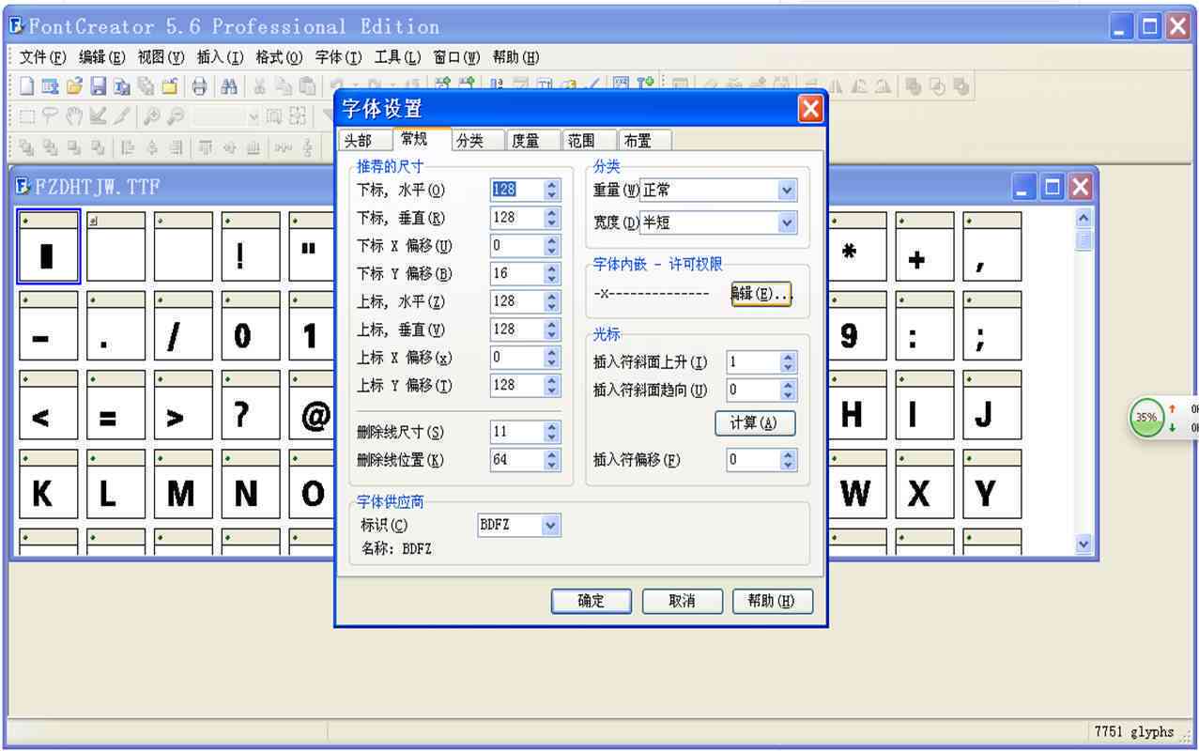Screen dimensions: 1199x751
Task: Click the Cut scissors toolbar icon
Action: click(x=260, y=86)
